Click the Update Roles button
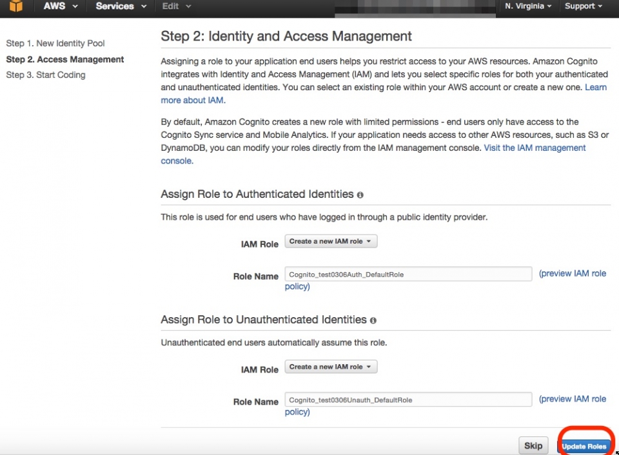Image resolution: width=619 pixels, height=455 pixels. (x=584, y=445)
